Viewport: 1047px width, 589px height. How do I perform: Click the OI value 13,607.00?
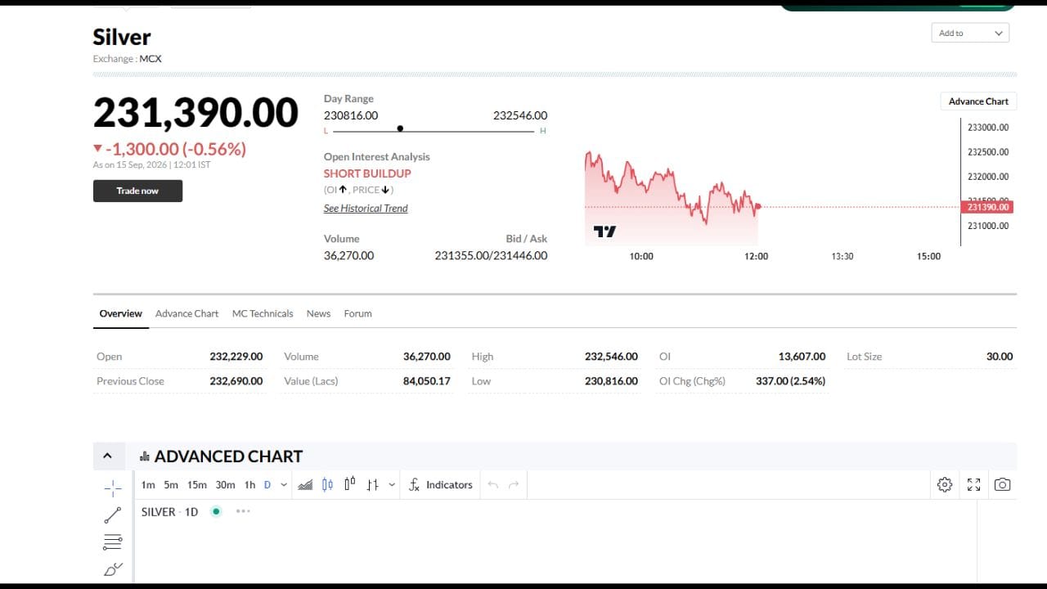coord(802,357)
